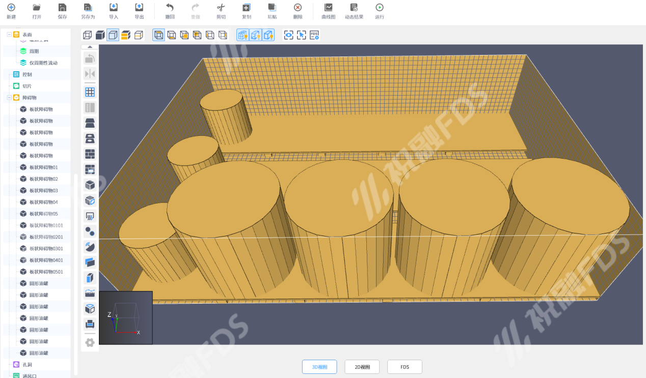
Task: Select the brick wall tool icon
Action: coord(90,154)
